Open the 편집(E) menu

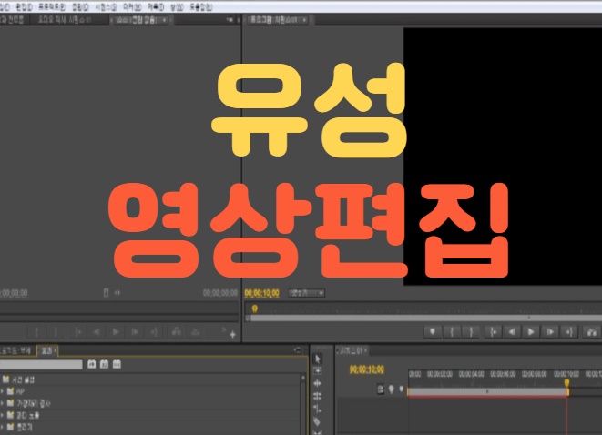pyautogui.click(x=24, y=7)
